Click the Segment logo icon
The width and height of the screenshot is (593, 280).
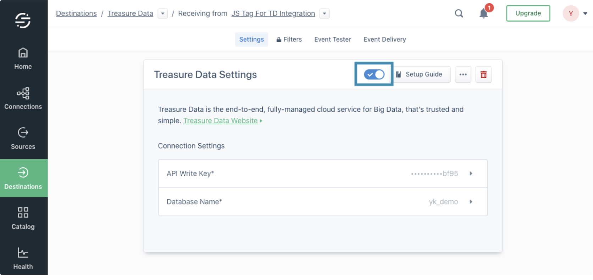(x=23, y=20)
